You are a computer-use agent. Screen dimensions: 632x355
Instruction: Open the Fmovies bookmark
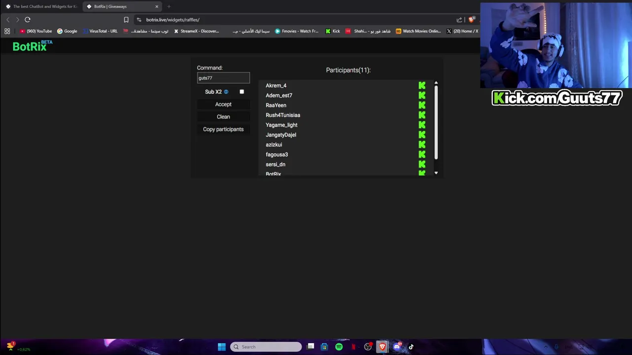tap(297, 31)
